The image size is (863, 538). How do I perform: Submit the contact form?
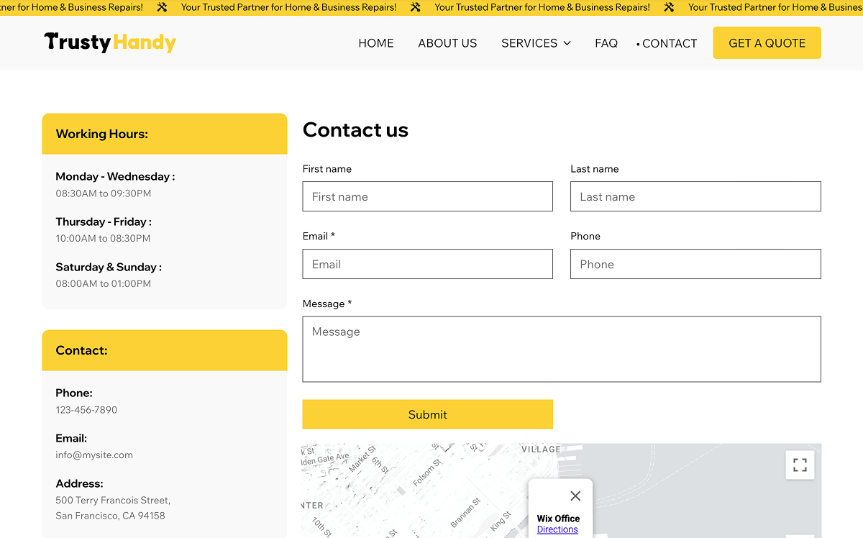[x=427, y=414]
